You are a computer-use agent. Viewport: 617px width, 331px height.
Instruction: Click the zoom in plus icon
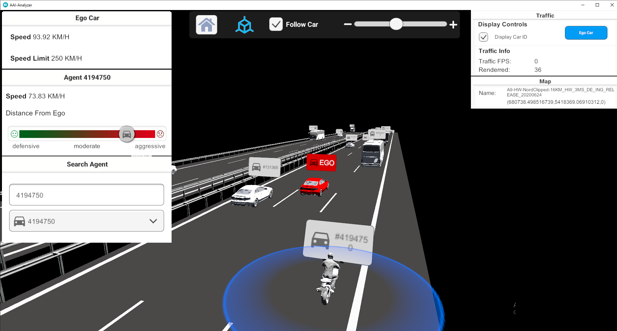point(453,24)
